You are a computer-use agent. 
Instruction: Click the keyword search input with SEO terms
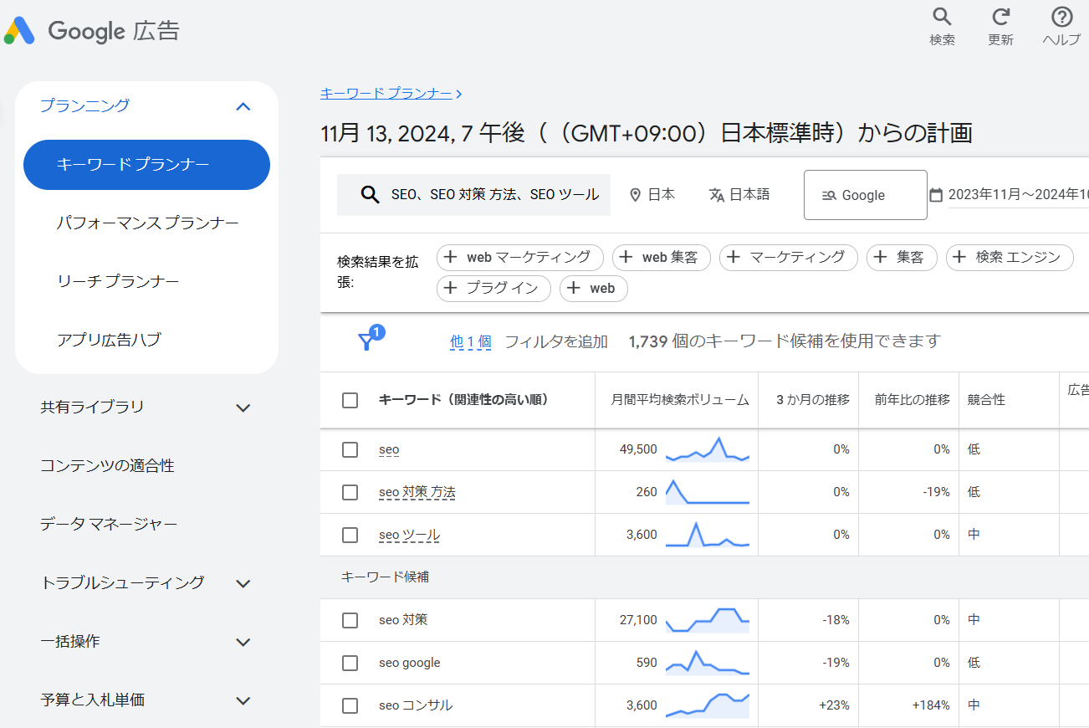(473, 195)
